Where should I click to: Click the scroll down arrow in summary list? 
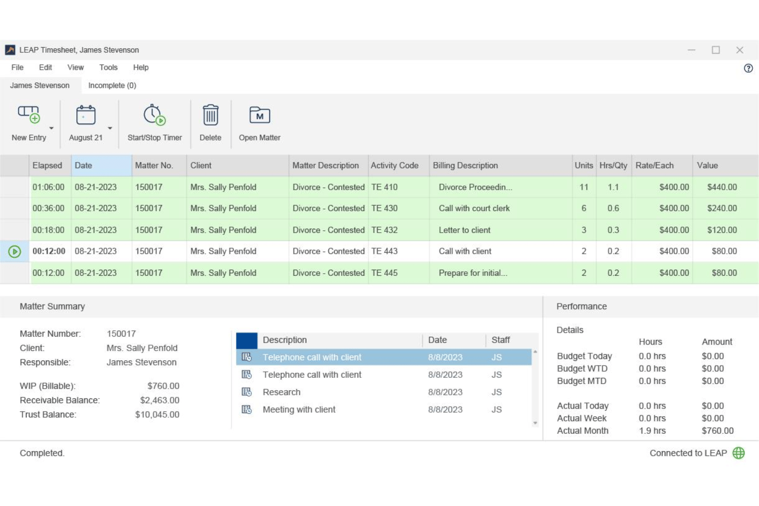click(535, 423)
